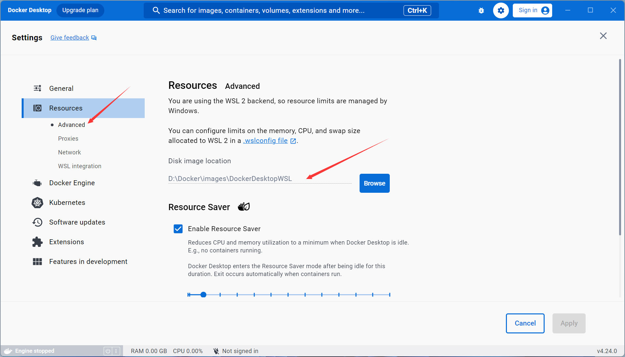This screenshot has width=625, height=357.
Task: Select the WSL integration sub-item
Action: click(x=79, y=166)
